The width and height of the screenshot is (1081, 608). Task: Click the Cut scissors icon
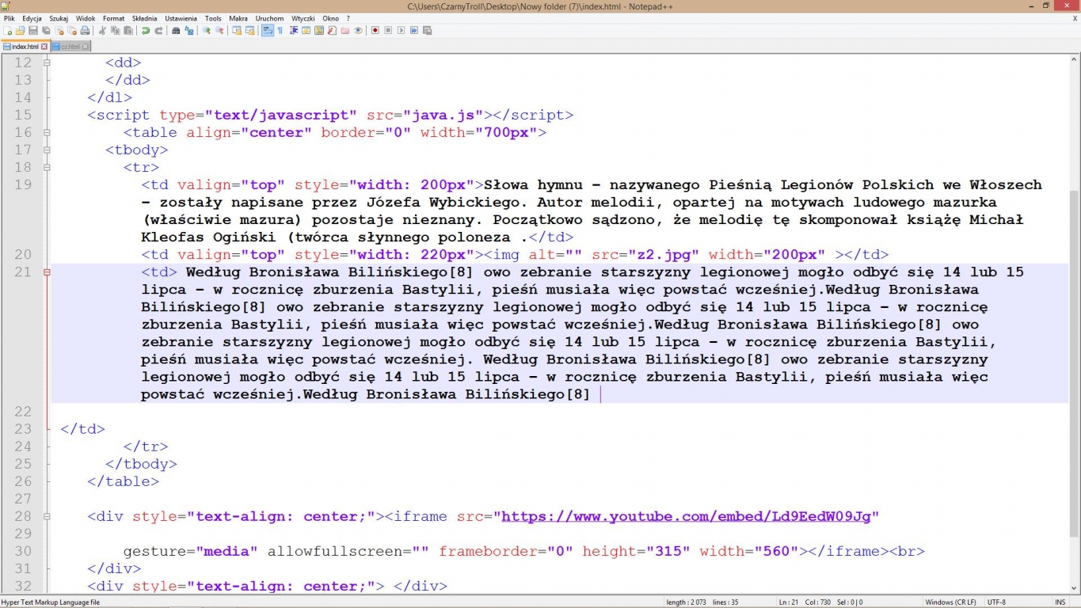[x=102, y=31]
